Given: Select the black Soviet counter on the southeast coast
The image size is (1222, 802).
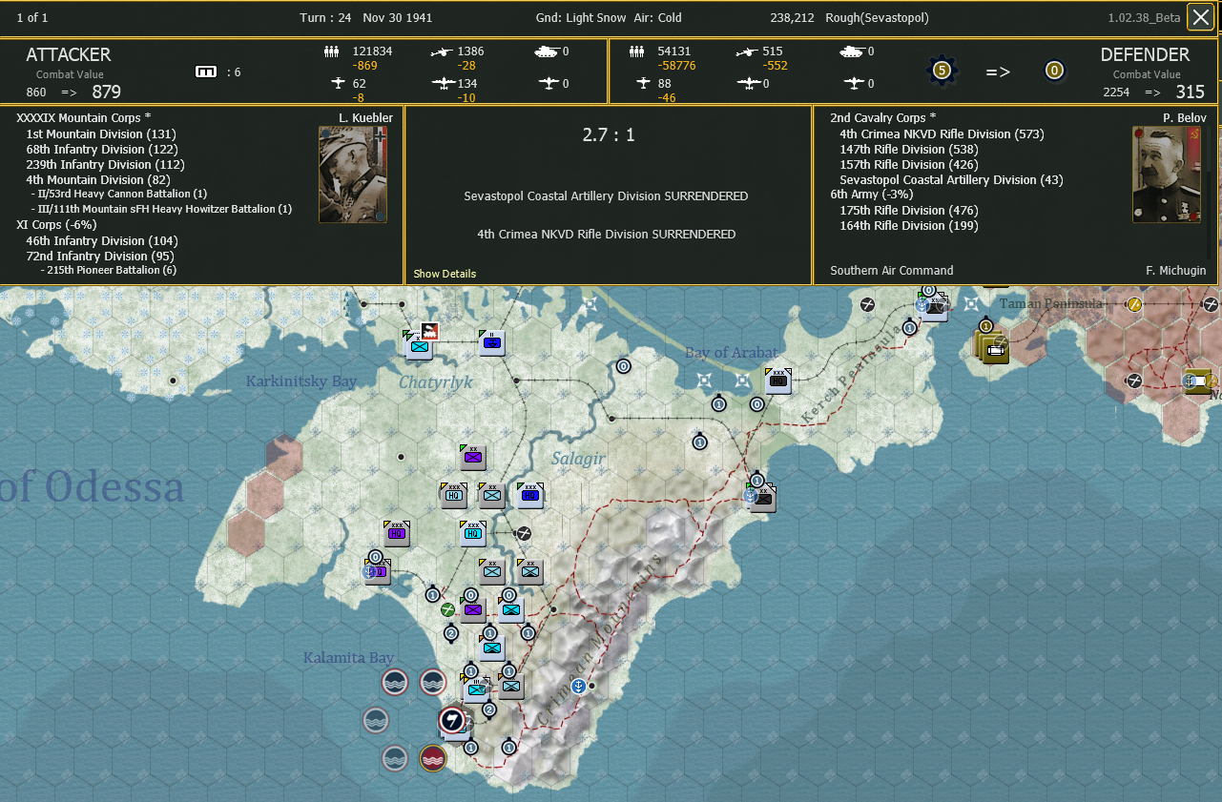Looking at the screenshot, I should click(762, 498).
